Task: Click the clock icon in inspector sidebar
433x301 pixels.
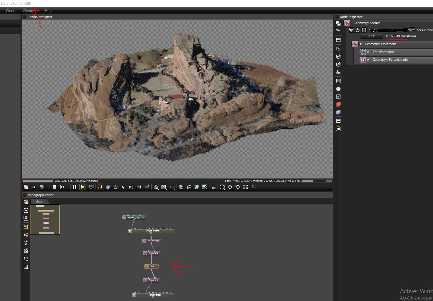Action: (338, 89)
